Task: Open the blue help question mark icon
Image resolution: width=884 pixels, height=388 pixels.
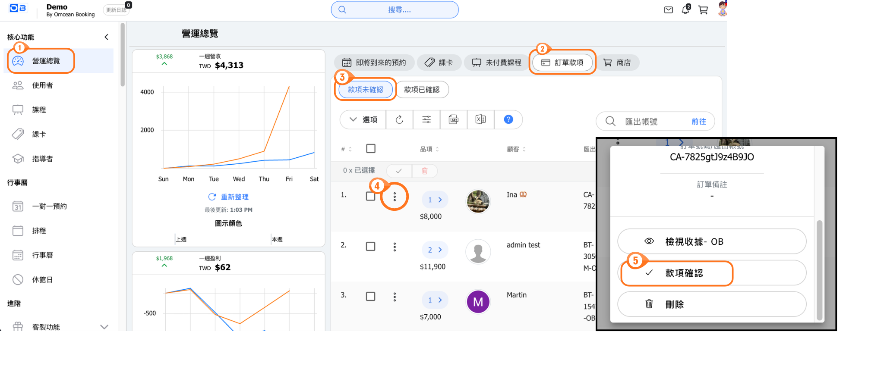Action: click(508, 119)
